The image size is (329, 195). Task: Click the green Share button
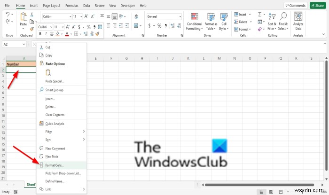pos(318,6)
